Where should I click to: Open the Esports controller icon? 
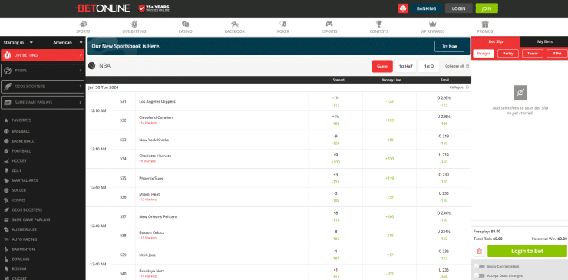click(329, 25)
